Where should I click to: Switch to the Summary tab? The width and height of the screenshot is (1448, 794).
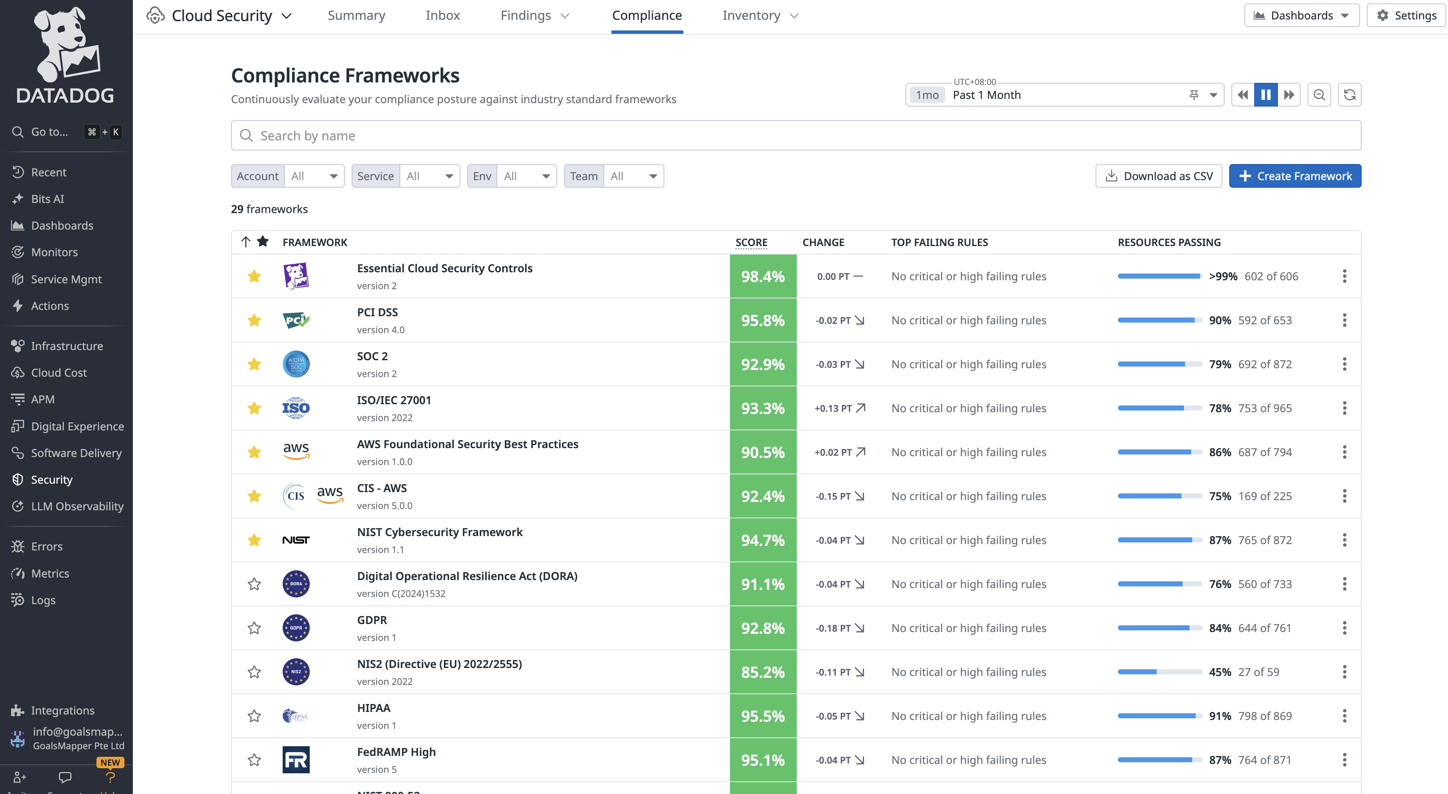pos(356,16)
